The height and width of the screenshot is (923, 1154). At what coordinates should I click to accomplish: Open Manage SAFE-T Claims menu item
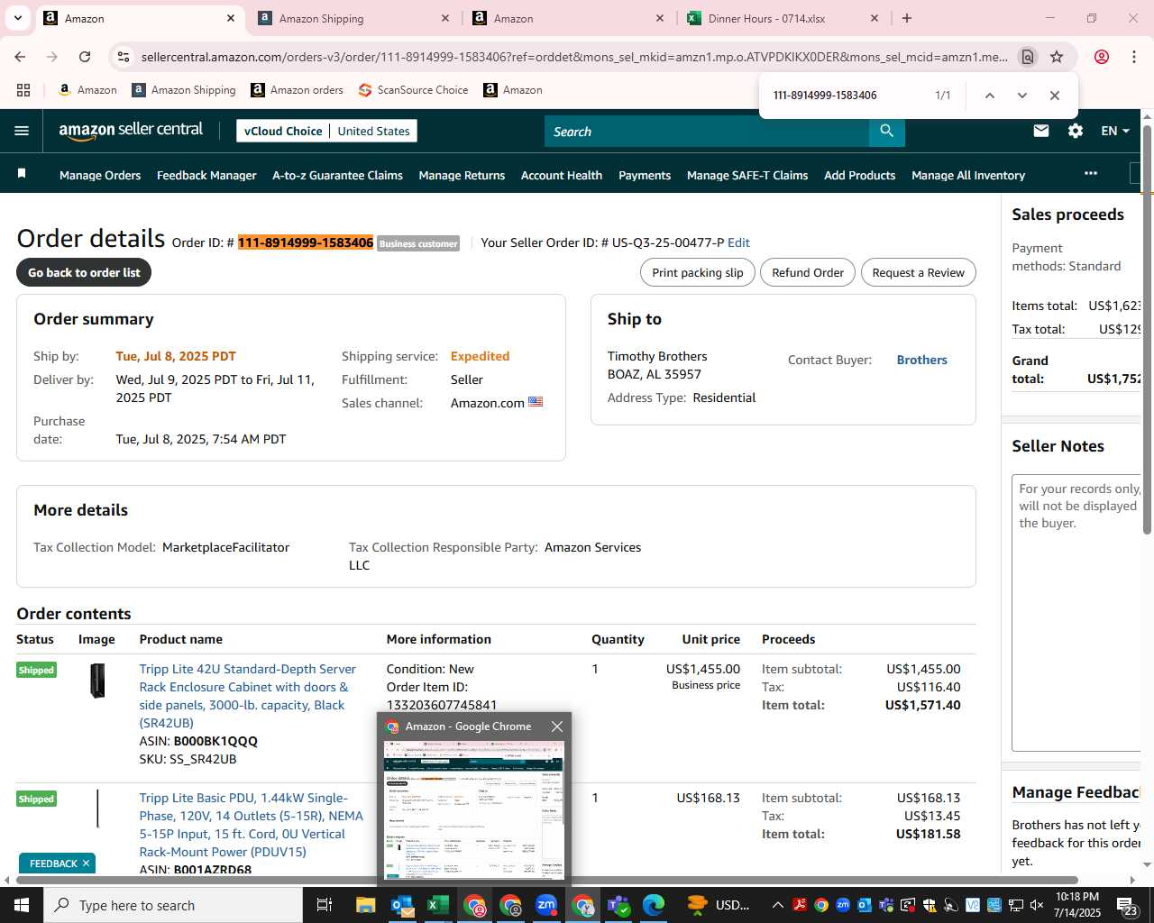tap(747, 176)
